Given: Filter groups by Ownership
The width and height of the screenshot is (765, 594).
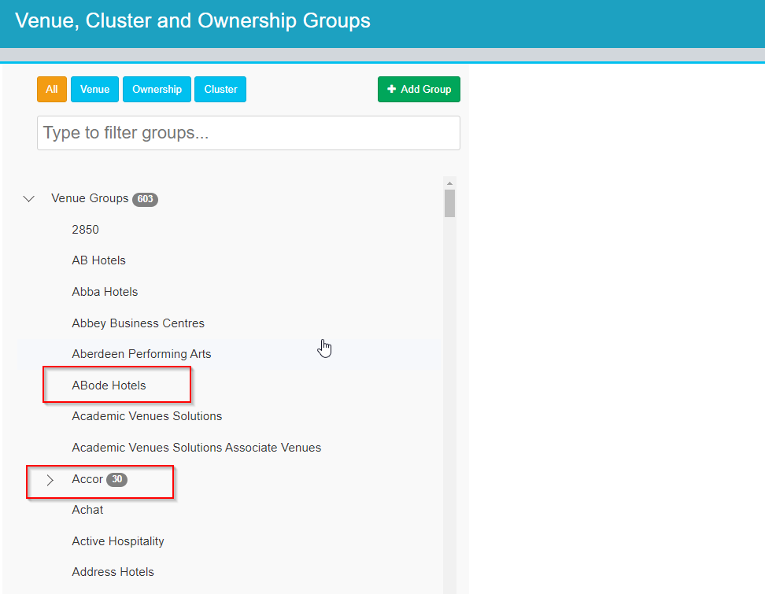Looking at the screenshot, I should click(x=157, y=89).
